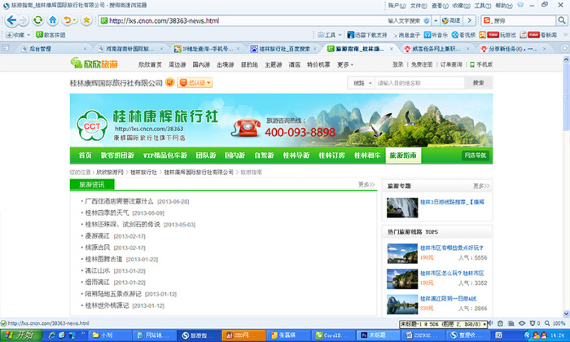Open the 收藏 bookmarks bar dropdown
570x342 pixels.
tap(18, 35)
